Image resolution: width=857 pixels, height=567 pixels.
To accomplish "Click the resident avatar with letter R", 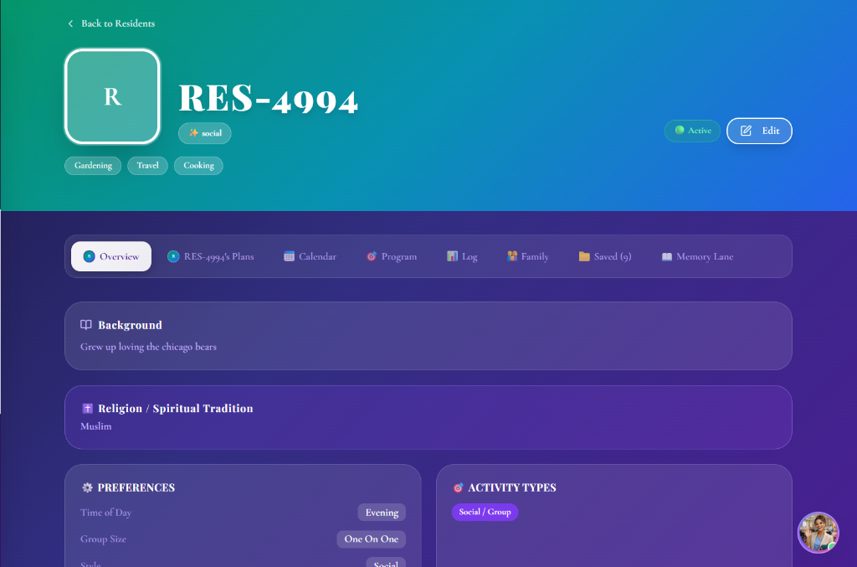I will click(x=112, y=96).
